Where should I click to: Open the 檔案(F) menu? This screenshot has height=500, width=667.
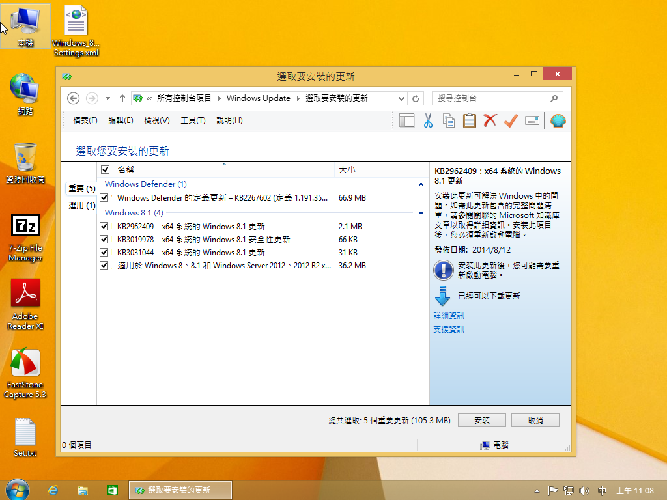click(85, 120)
